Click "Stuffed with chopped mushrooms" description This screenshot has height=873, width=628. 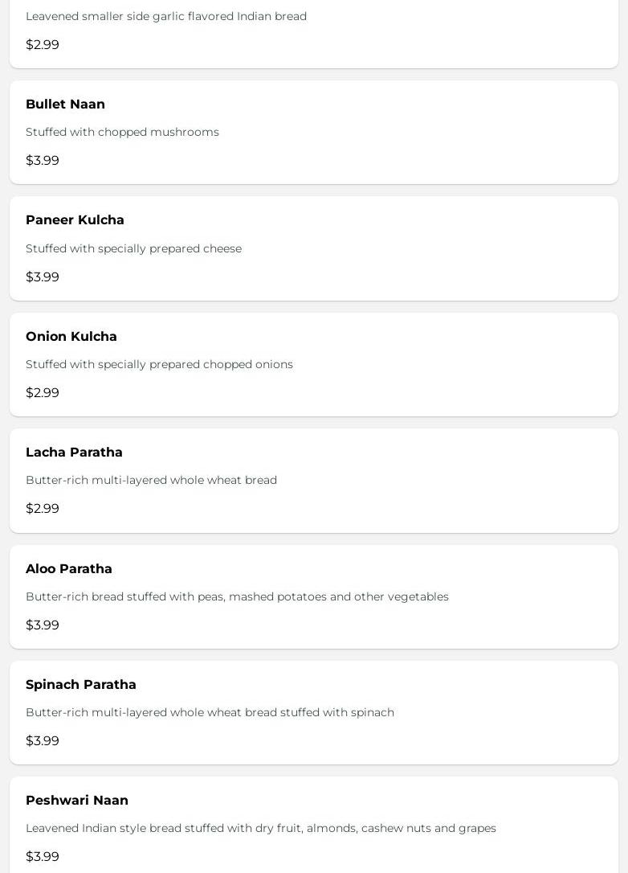pos(122,132)
